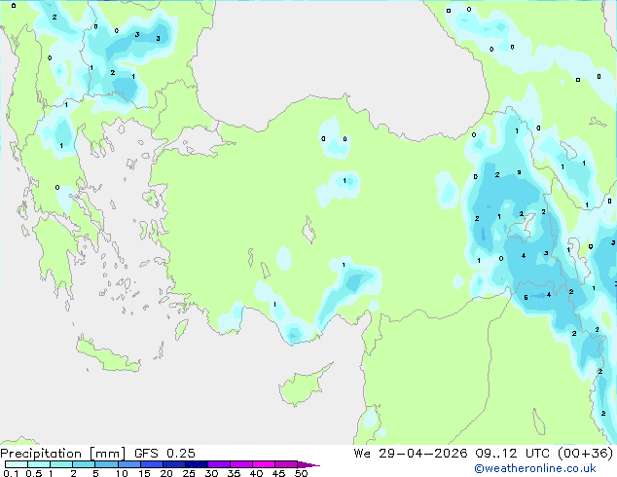Click legend scale label "10"
Viewport: 617px width, 477px height.
pyautogui.click(x=122, y=473)
